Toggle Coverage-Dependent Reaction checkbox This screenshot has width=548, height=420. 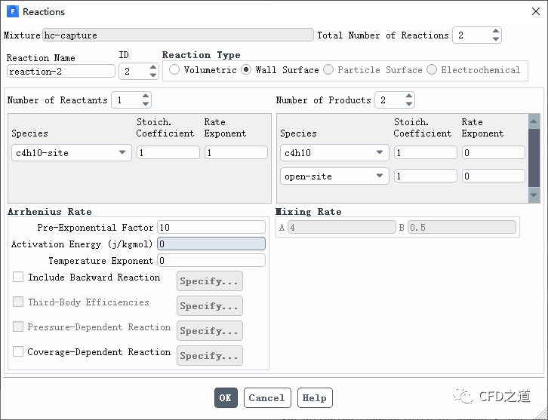tap(18, 351)
